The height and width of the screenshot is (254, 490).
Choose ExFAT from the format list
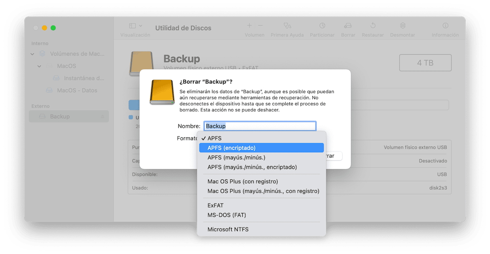point(216,205)
